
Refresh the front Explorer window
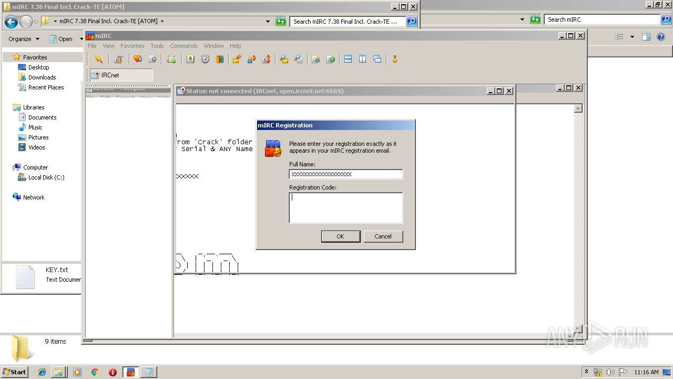point(281,22)
